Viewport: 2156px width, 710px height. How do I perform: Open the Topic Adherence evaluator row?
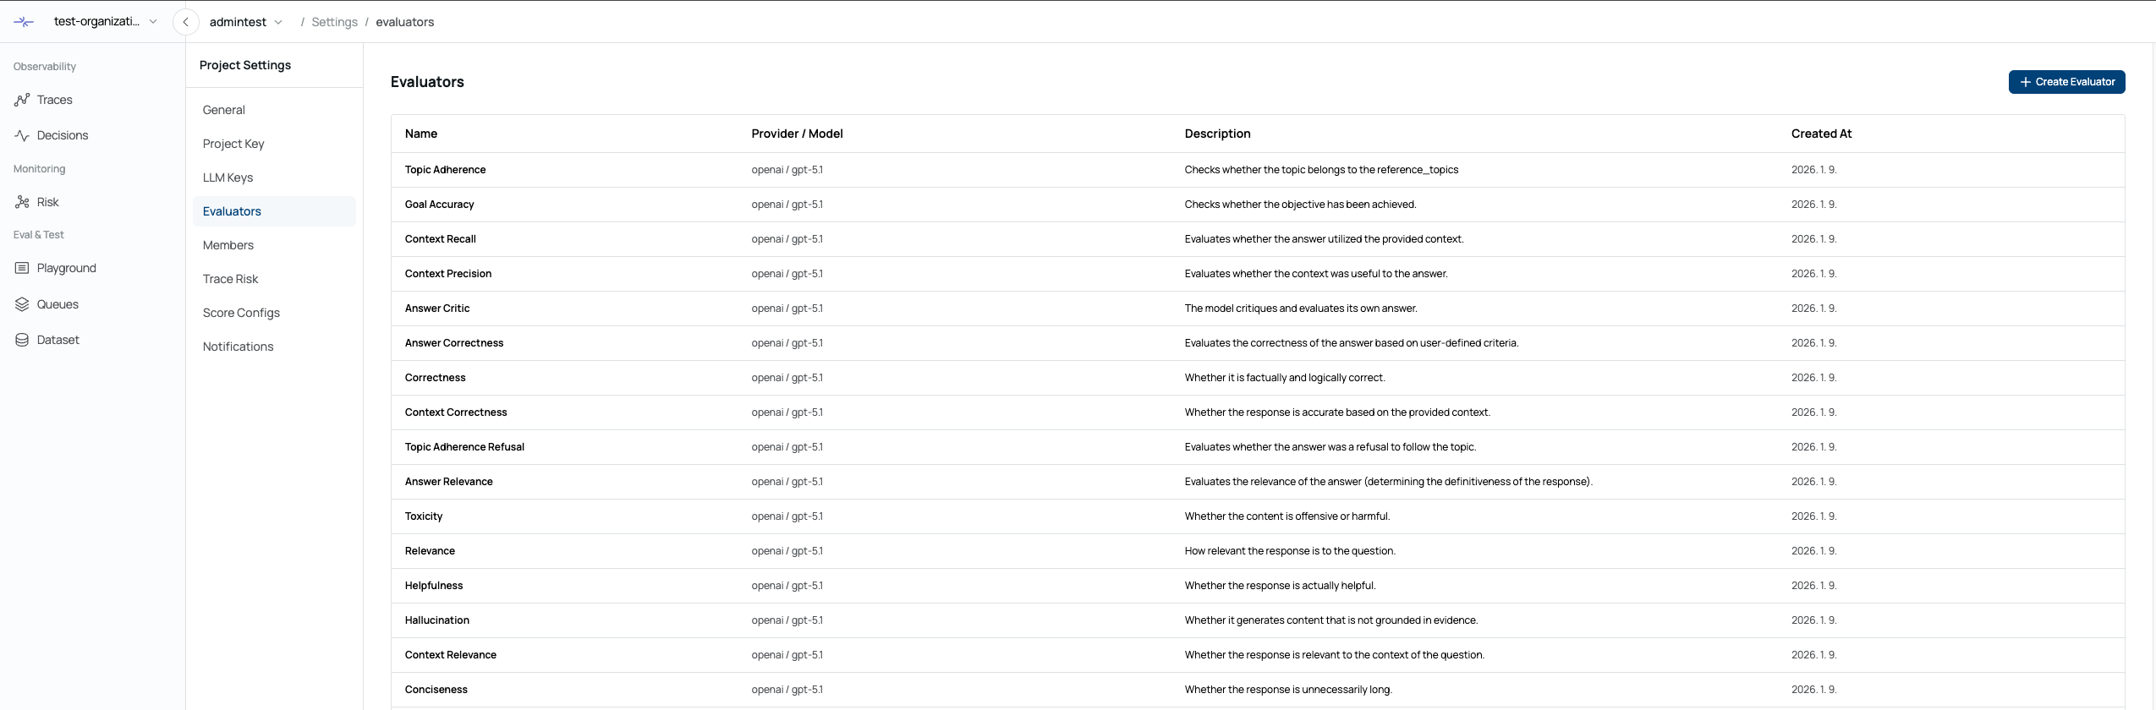[x=445, y=170]
